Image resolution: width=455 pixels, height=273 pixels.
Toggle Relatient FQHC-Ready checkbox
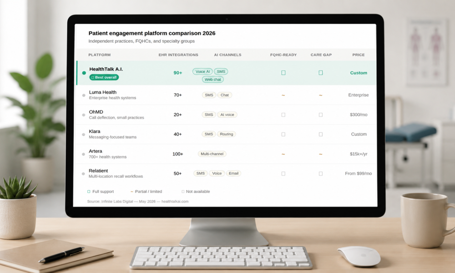click(283, 173)
